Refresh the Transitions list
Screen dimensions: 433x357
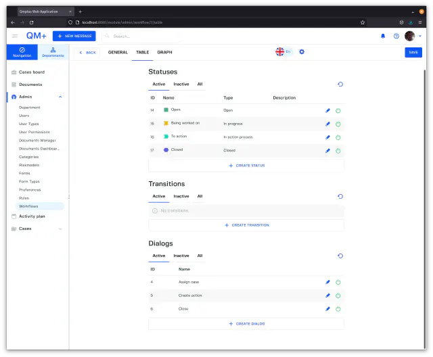tap(340, 196)
